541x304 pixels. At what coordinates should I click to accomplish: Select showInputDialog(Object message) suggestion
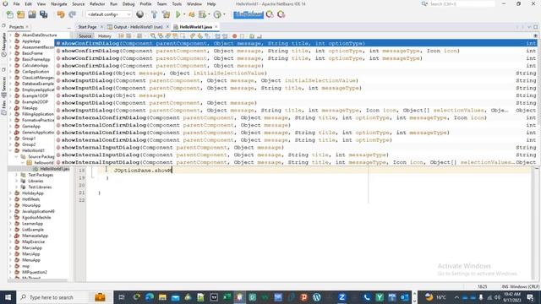click(x=297, y=95)
